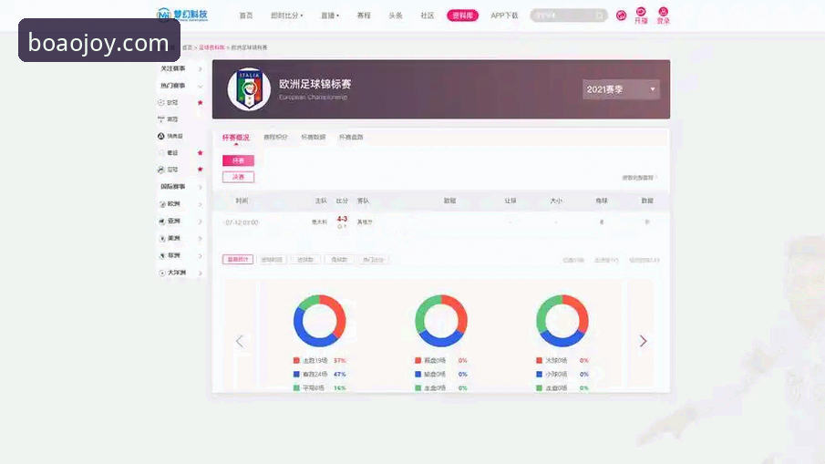Image resolution: width=825 pixels, height=464 pixels.
Task: Click the 大洋洲 region icon in sidebar
Action: coord(162,273)
